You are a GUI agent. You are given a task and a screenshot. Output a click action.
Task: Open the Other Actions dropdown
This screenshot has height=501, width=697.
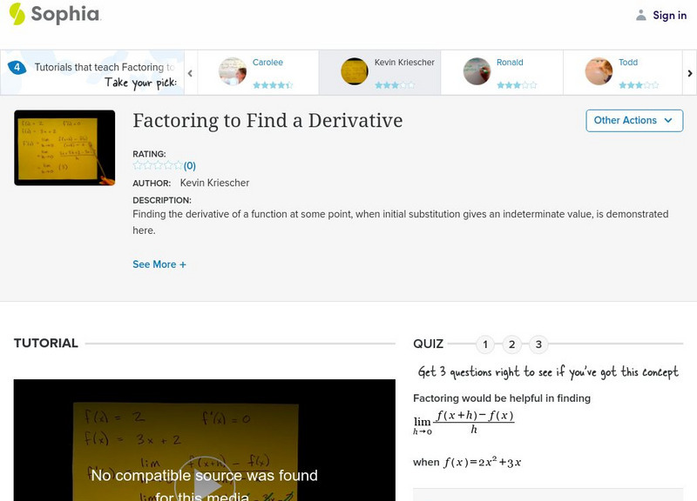(634, 121)
